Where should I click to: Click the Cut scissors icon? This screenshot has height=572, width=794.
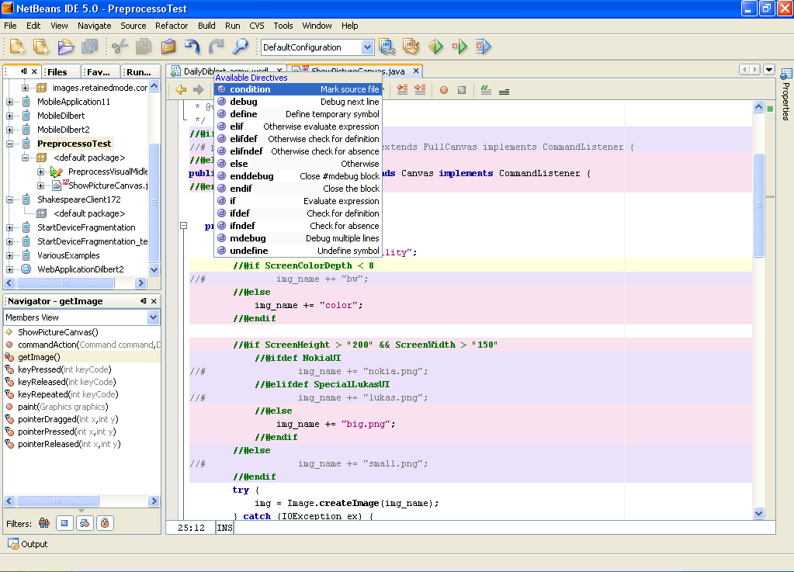tap(120, 47)
